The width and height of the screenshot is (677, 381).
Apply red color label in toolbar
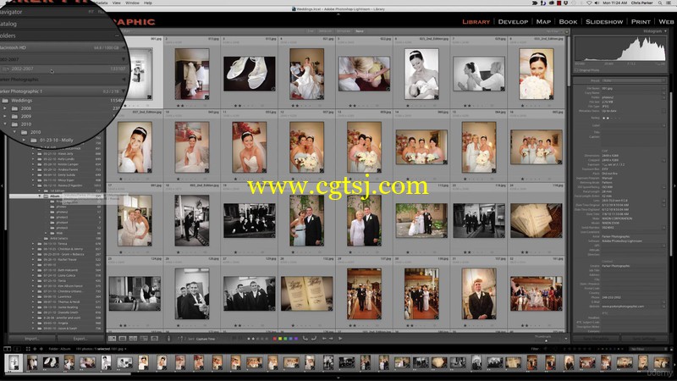point(275,339)
